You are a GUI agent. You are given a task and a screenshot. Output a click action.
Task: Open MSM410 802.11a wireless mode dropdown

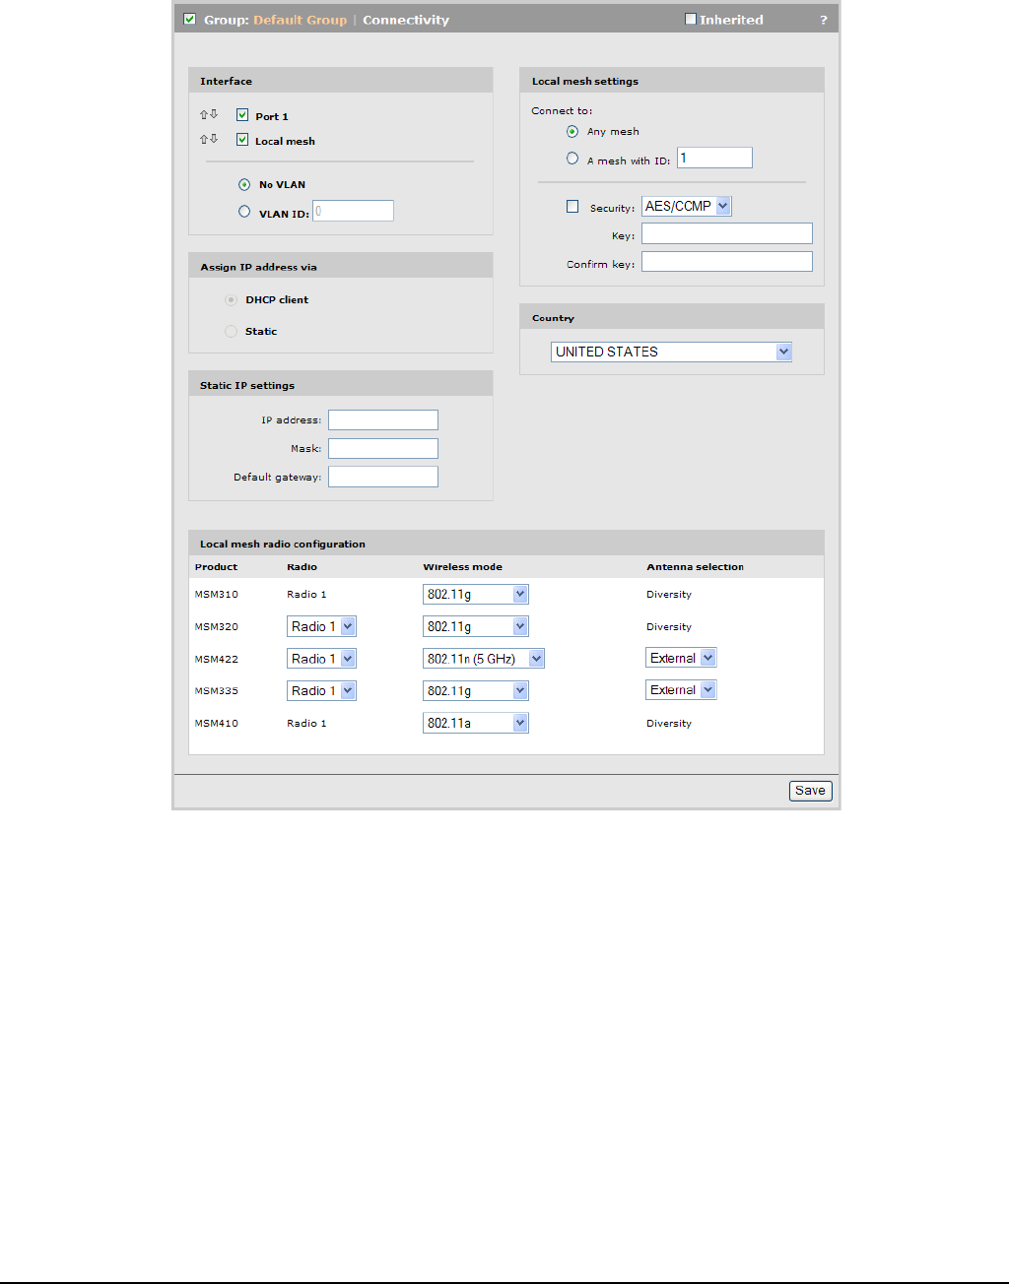[476, 723]
